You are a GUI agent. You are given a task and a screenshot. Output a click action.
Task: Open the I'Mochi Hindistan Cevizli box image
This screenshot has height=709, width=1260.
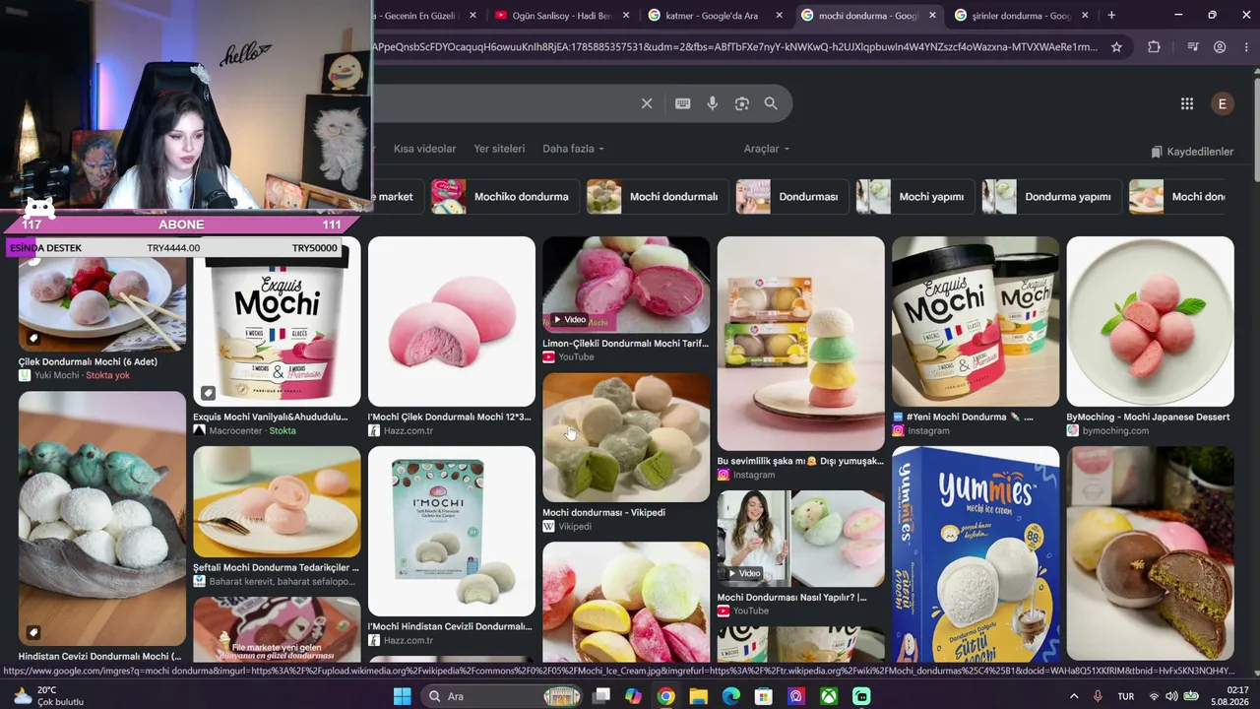[x=452, y=531]
